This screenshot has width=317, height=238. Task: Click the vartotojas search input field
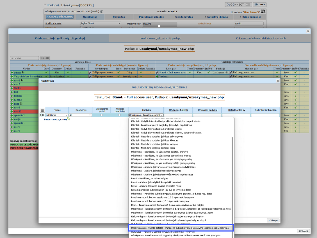tap(24, 58)
